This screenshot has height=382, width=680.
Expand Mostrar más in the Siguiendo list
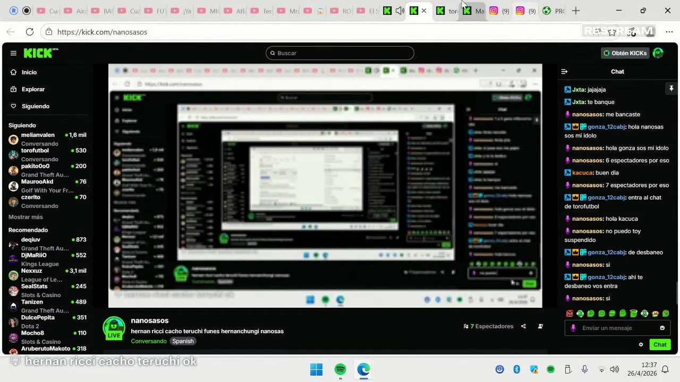coord(25,217)
